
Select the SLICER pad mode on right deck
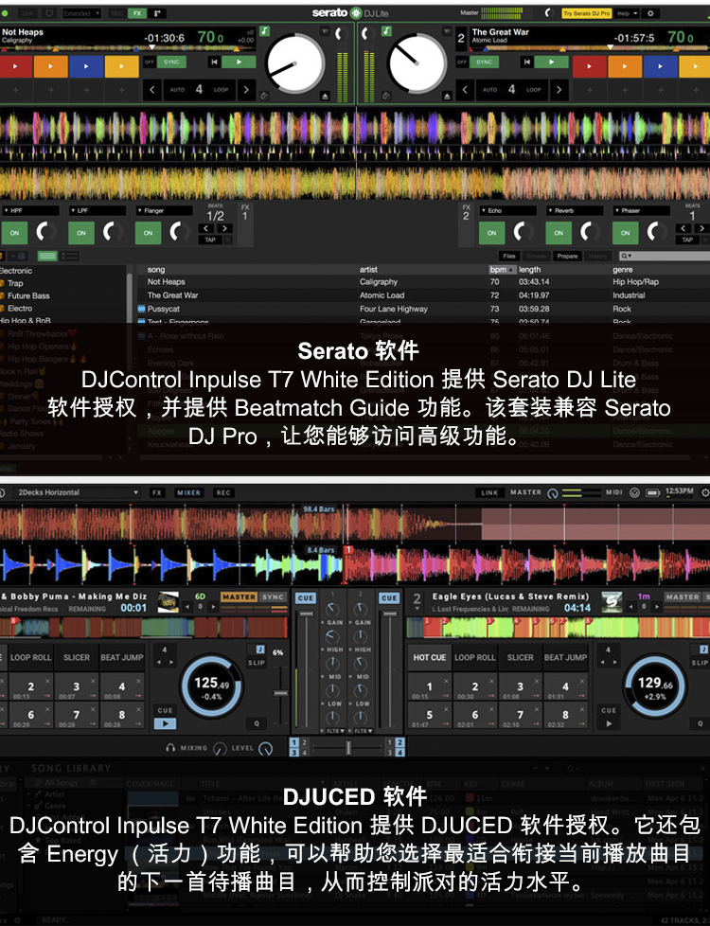point(521,657)
